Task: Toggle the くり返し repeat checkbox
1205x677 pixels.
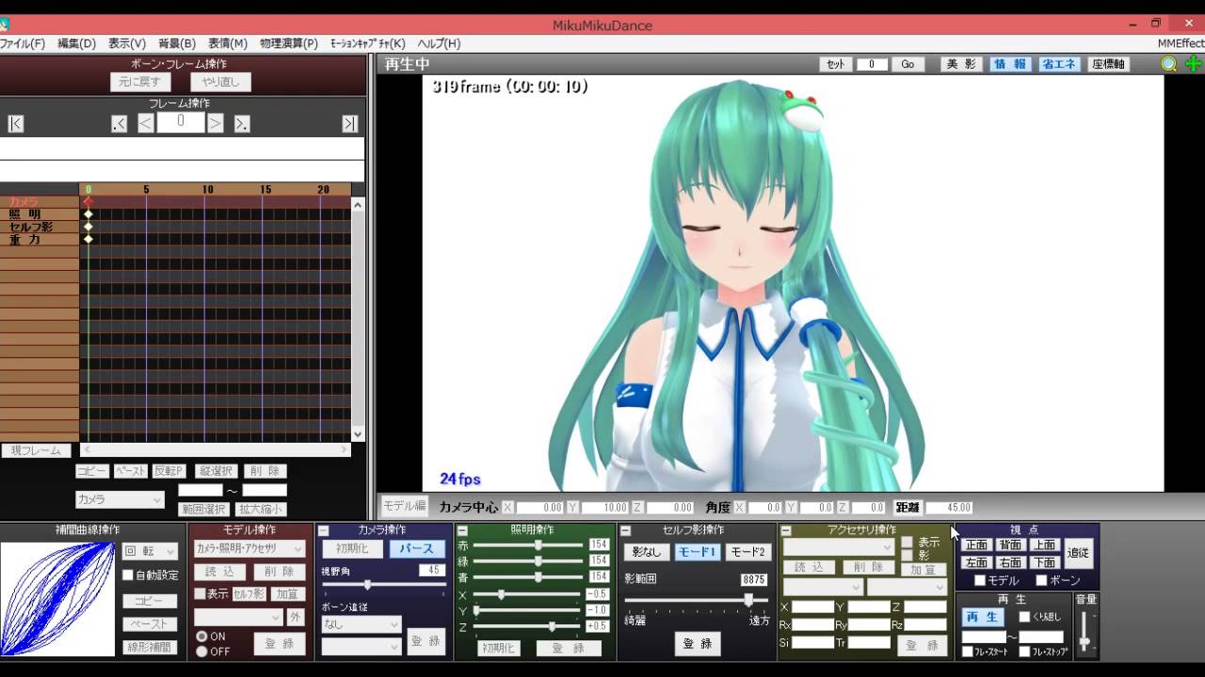Action: [x=1024, y=617]
